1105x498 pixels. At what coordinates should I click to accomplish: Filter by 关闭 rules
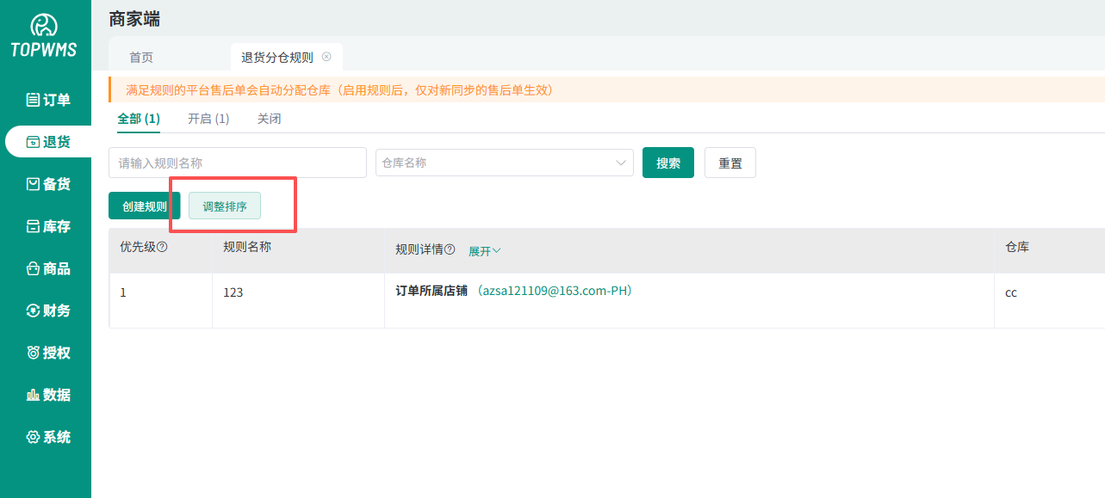269,119
